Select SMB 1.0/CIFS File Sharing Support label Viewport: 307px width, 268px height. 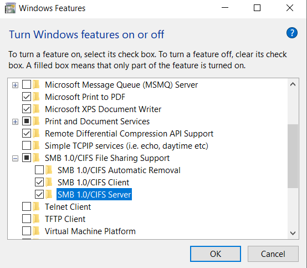pyautogui.click(x=108, y=158)
